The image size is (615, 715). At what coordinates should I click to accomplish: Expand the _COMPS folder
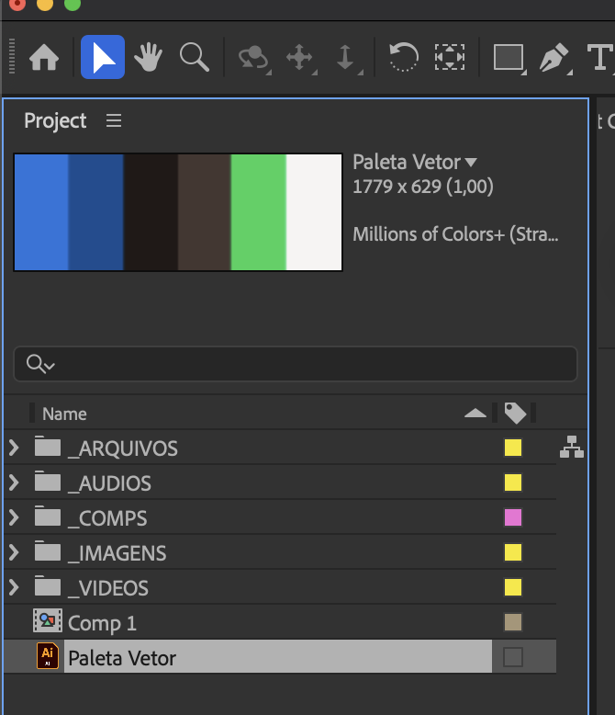14,517
